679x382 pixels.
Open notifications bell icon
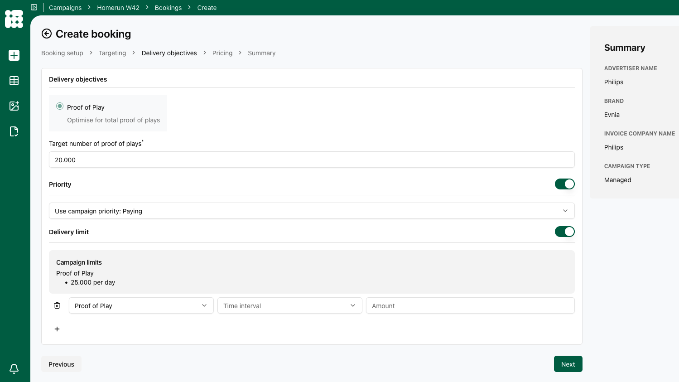tap(14, 368)
